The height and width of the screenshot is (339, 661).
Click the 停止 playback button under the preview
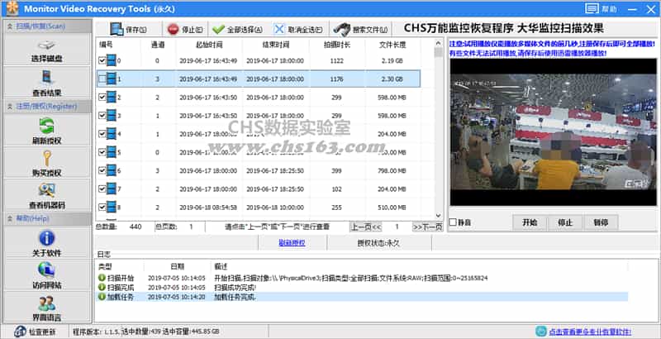pyautogui.click(x=565, y=222)
